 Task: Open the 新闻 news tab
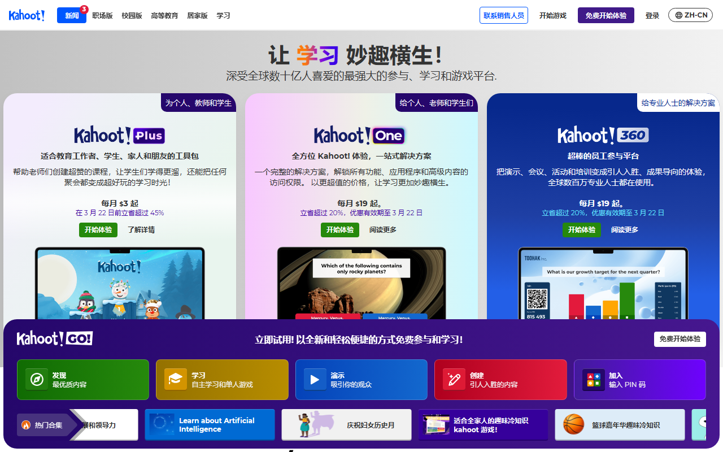tap(72, 15)
